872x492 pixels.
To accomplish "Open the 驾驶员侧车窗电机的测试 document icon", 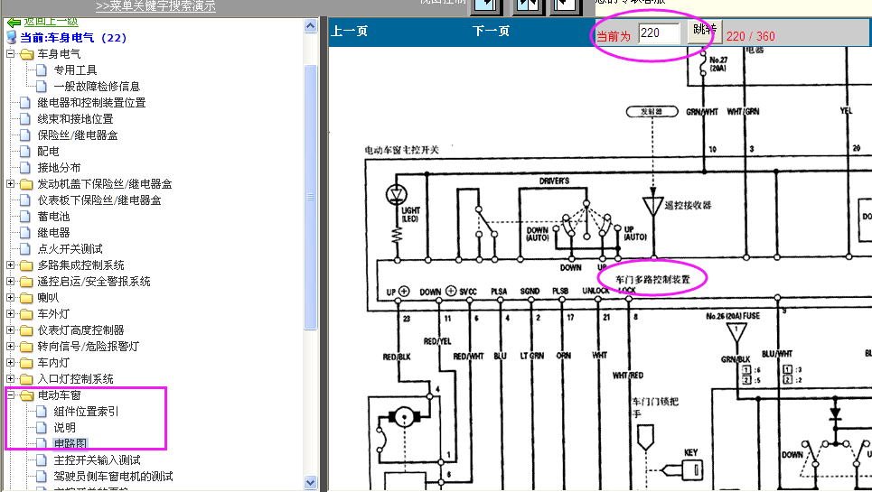I will click(x=42, y=476).
